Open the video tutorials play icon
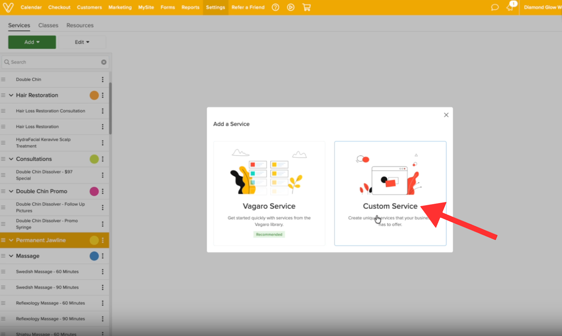This screenshot has width=562, height=336. pyautogui.click(x=290, y=7)
